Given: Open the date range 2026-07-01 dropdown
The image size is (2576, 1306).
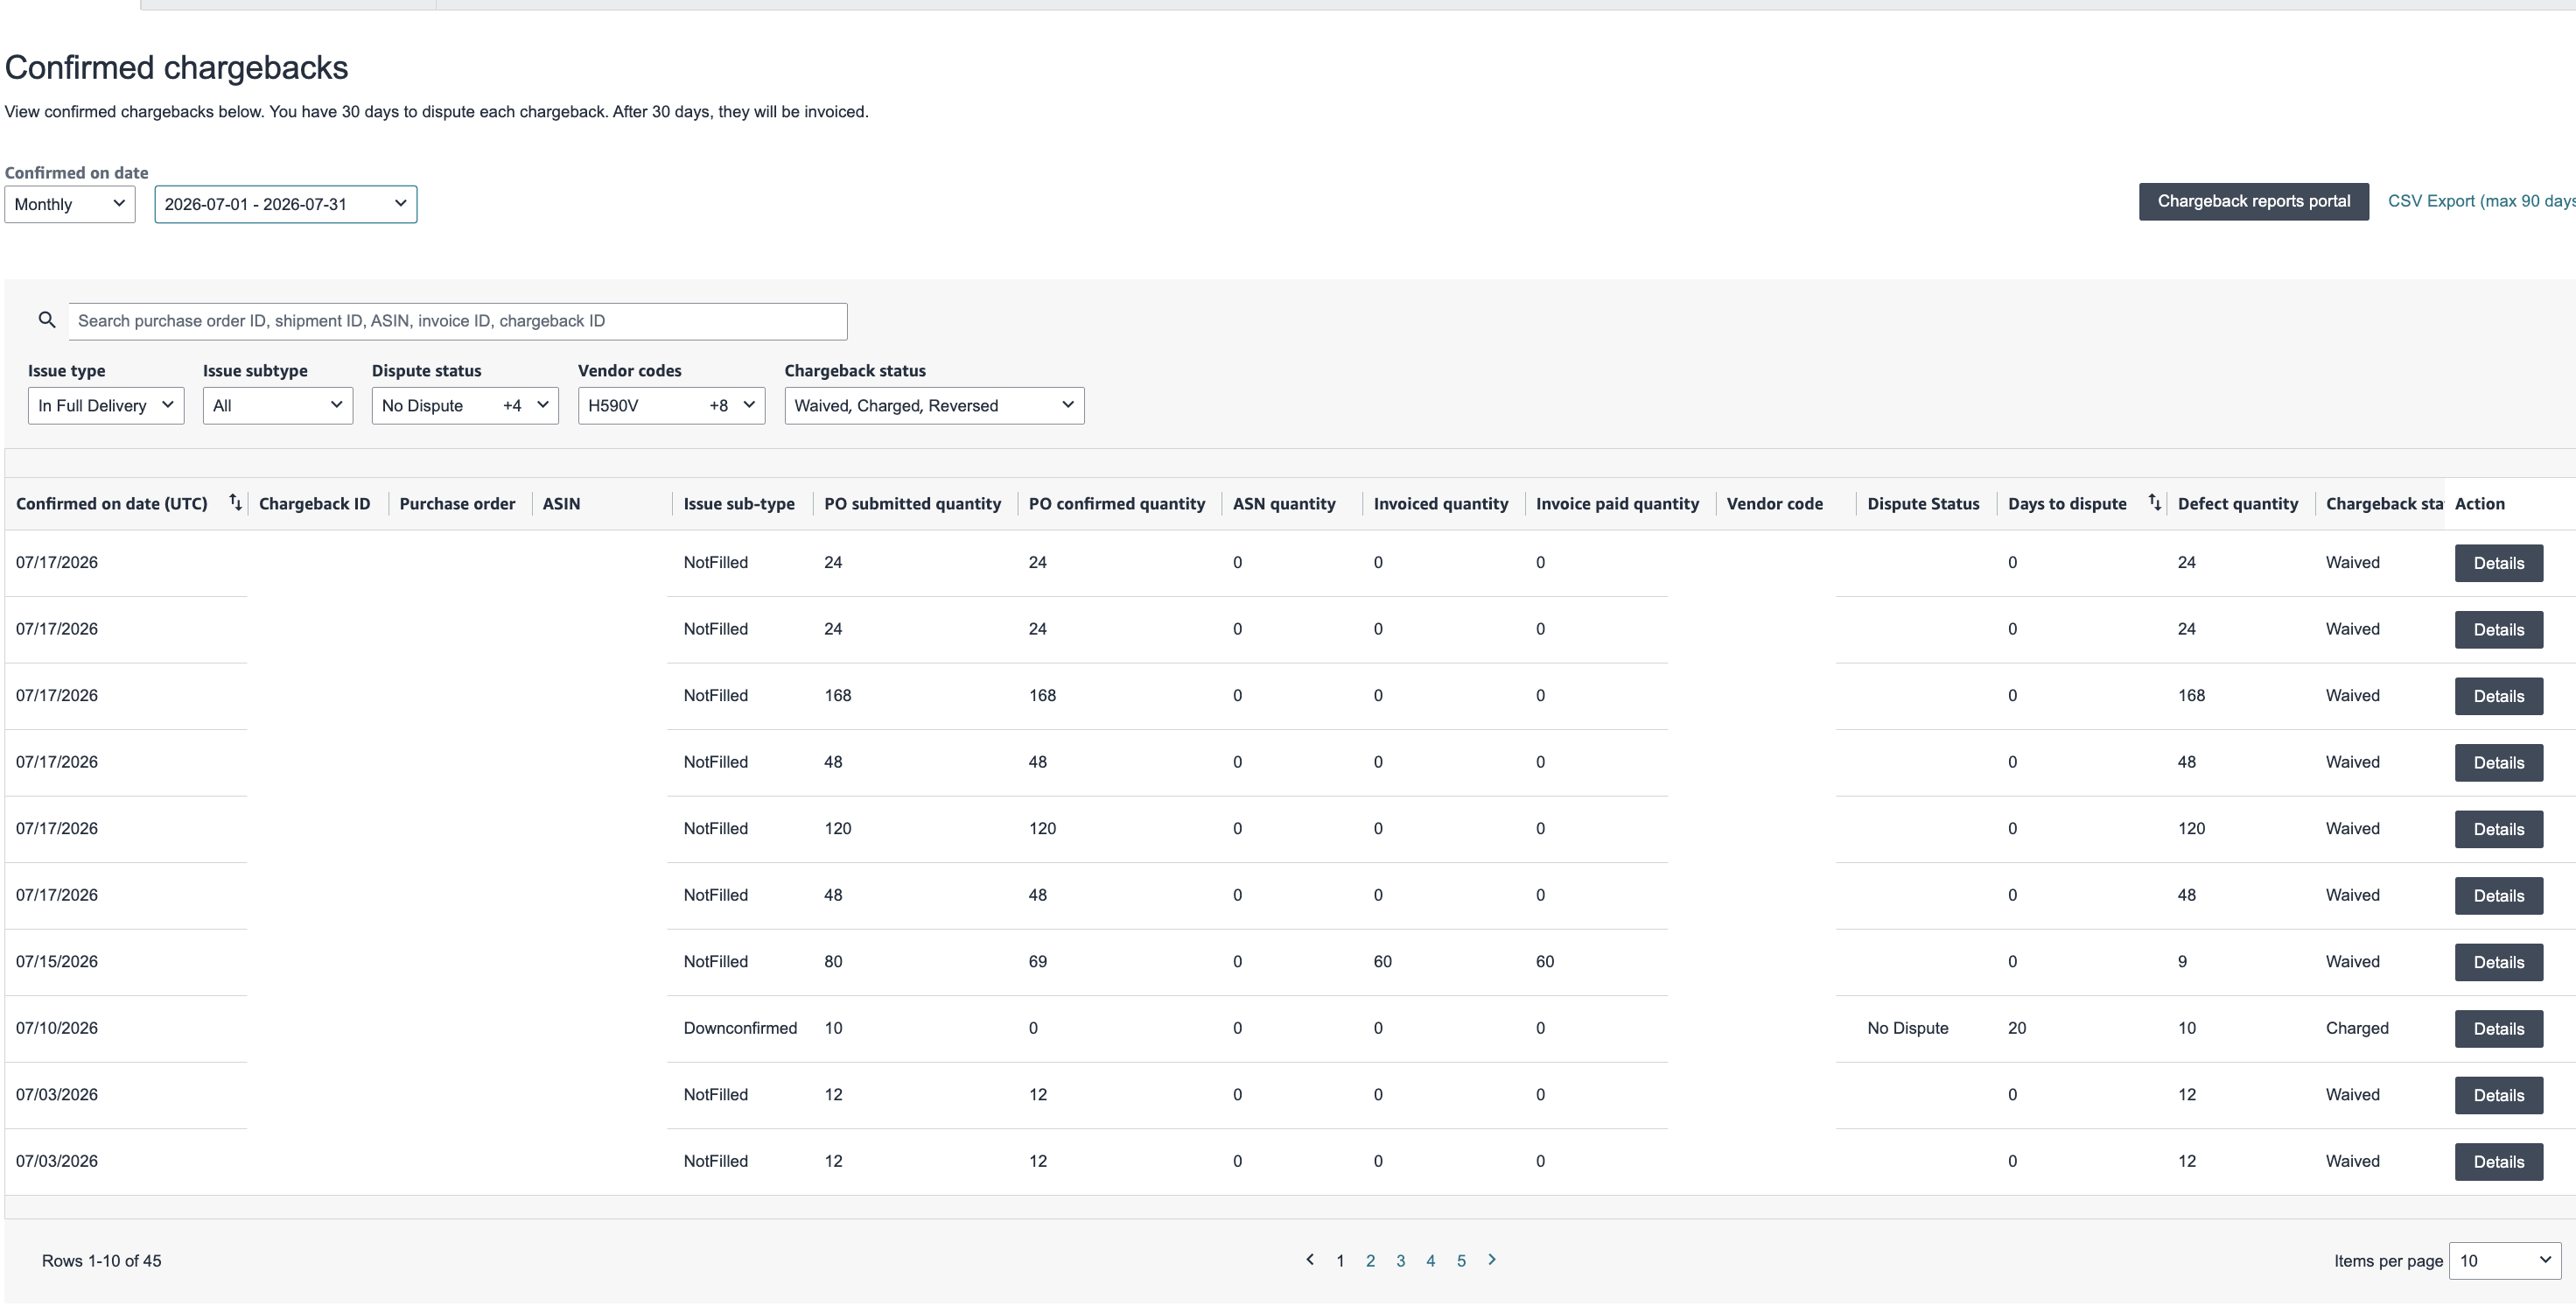Looking at the screenshot, I should (x=286, y=204).
